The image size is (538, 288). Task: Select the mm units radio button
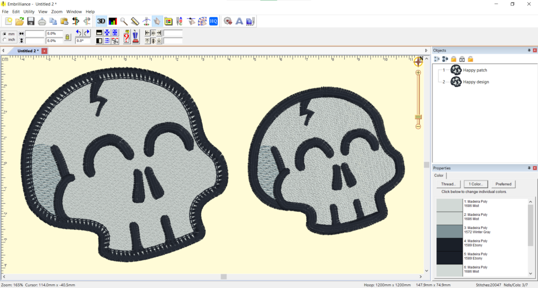[5, 34]
